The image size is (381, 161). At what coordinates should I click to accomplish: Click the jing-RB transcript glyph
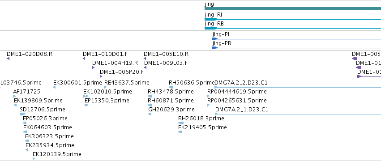(293, 28)
